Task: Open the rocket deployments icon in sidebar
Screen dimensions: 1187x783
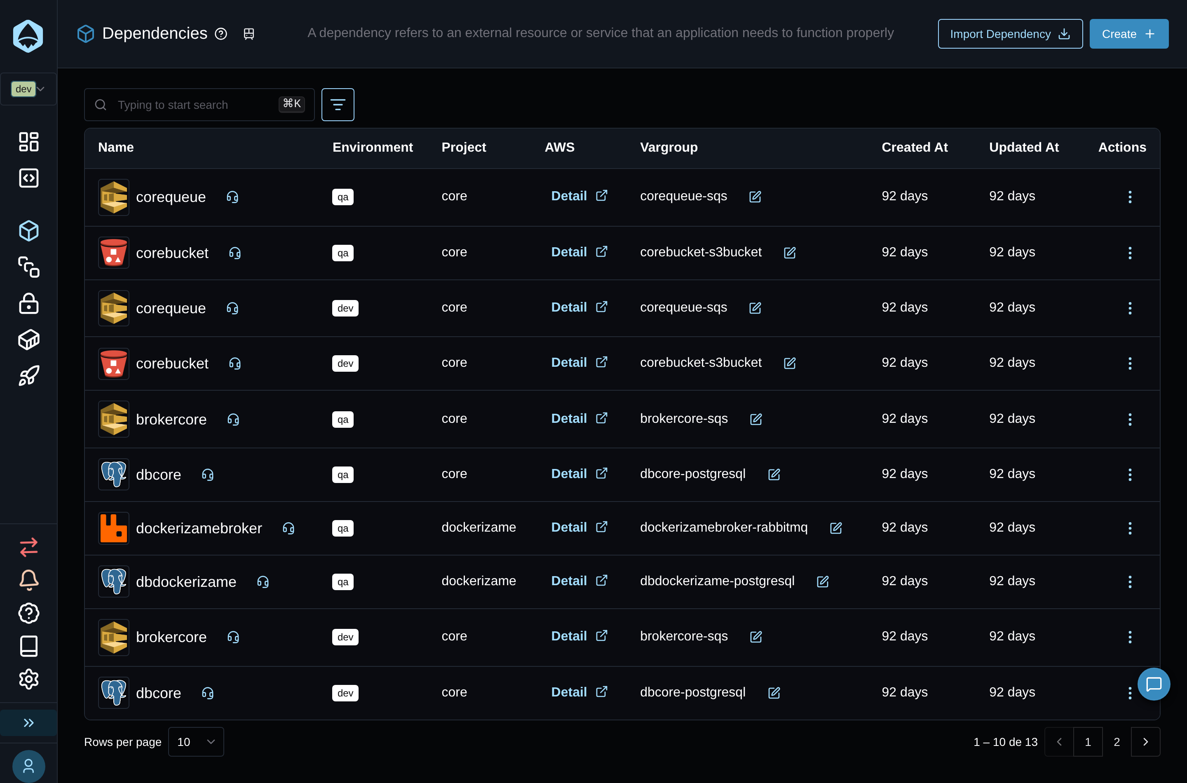Action: click(28, 375)
